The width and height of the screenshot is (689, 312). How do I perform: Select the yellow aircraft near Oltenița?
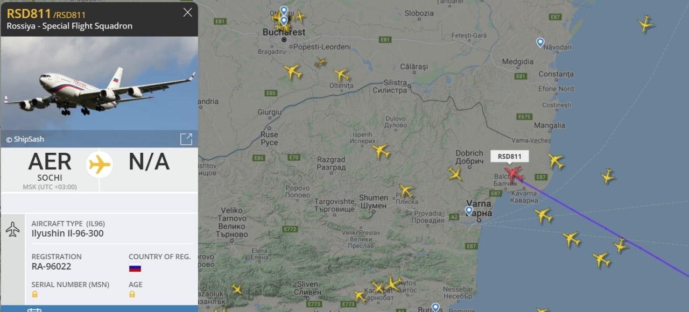(x=341, y=74)
